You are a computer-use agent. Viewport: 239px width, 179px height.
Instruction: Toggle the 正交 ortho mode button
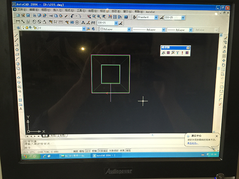coord(88,151)
